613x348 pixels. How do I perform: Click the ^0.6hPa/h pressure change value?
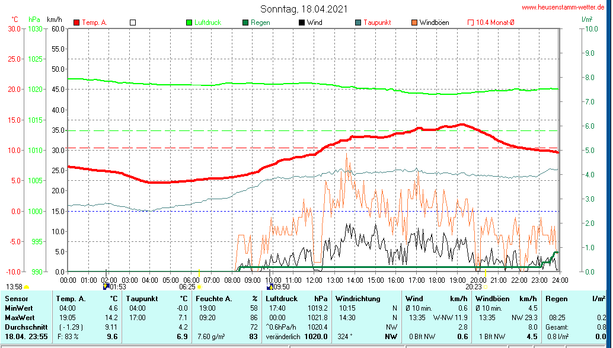pos(280,327)
